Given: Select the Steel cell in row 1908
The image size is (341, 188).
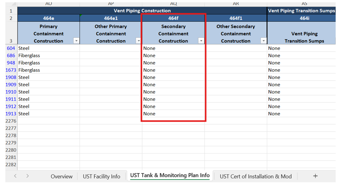Looking at the screenshot, I should point(49,77).
